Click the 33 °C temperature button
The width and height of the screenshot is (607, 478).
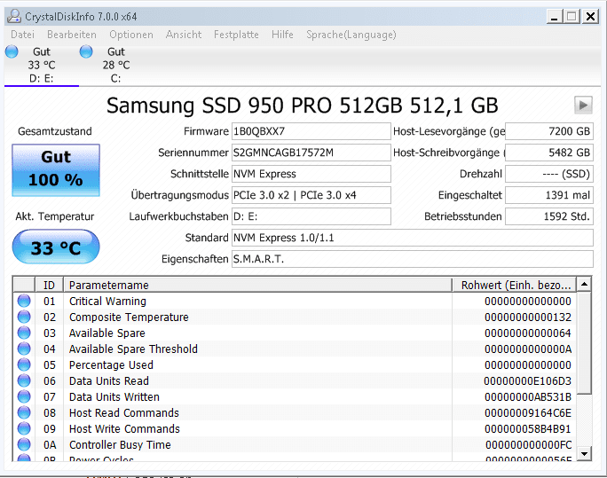pos(56,247)
